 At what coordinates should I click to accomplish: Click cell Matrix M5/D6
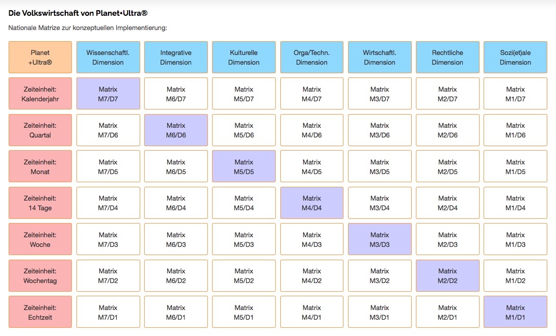click(x=244, y=130)
